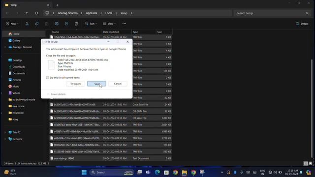This screenshot has width=315, height=177.
Task: Open Microsoft Teams from the taskbar
Action: point(148,172)
